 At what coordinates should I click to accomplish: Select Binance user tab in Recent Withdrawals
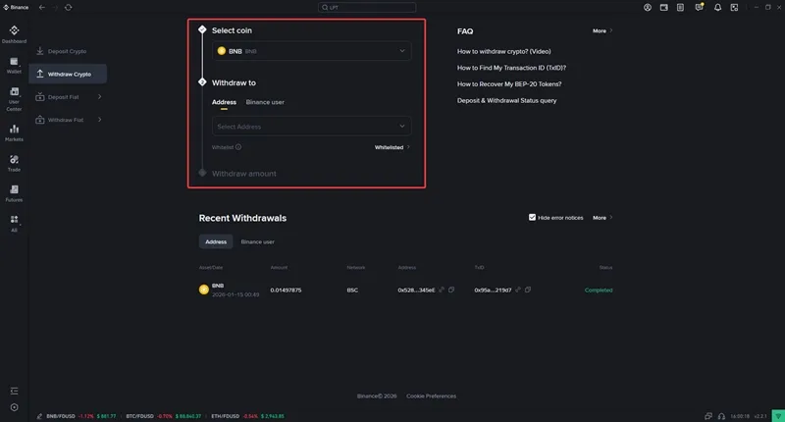[x=257, y=241]
